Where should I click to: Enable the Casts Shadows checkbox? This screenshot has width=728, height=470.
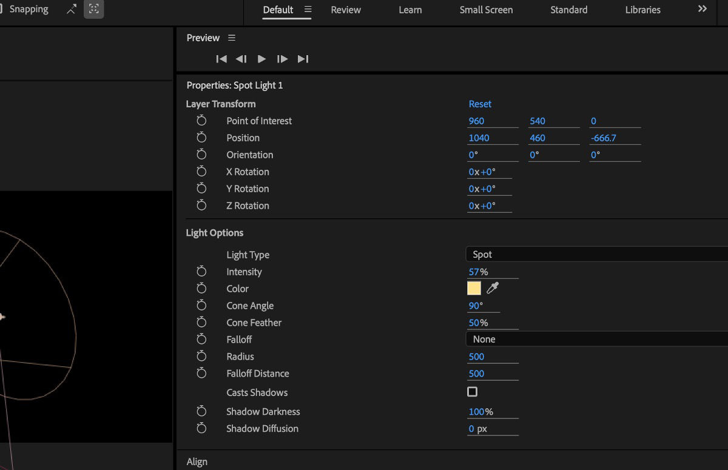tap(472, 392)
